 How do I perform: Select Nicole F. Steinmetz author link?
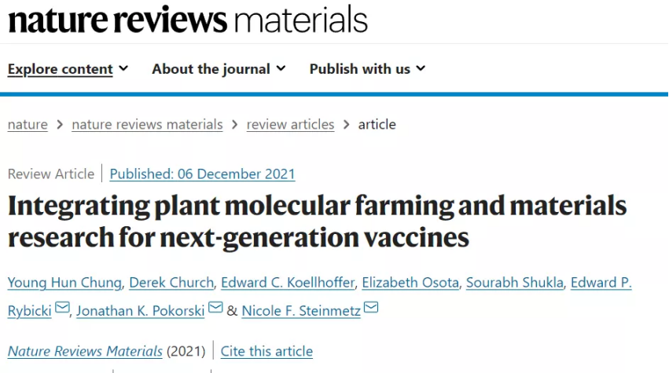point(301,311)
